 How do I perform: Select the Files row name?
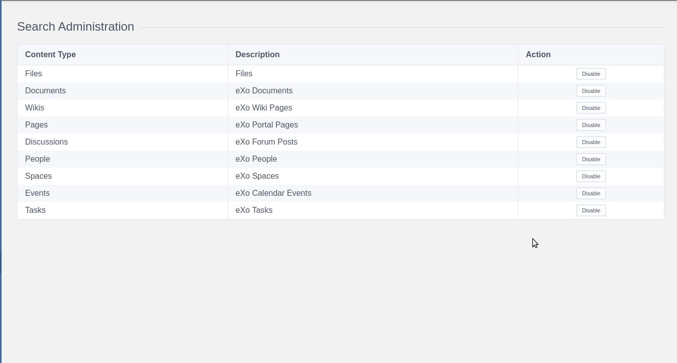34,74
